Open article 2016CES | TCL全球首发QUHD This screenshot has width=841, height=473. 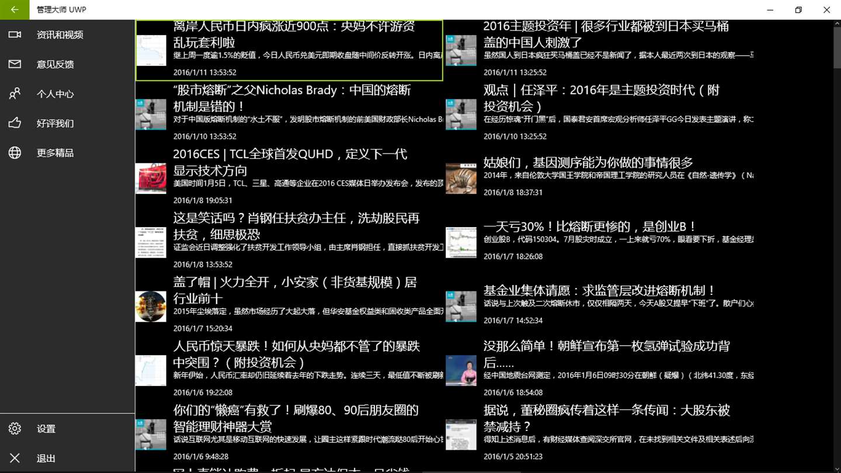tap(289, 178)
